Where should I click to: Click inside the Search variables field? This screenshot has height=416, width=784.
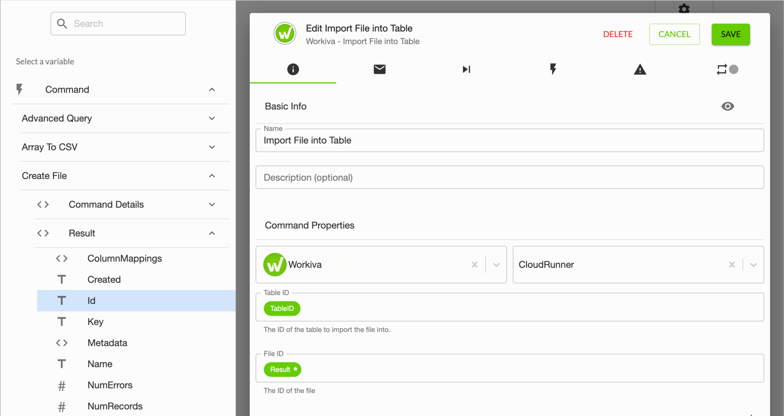[118, 24]
